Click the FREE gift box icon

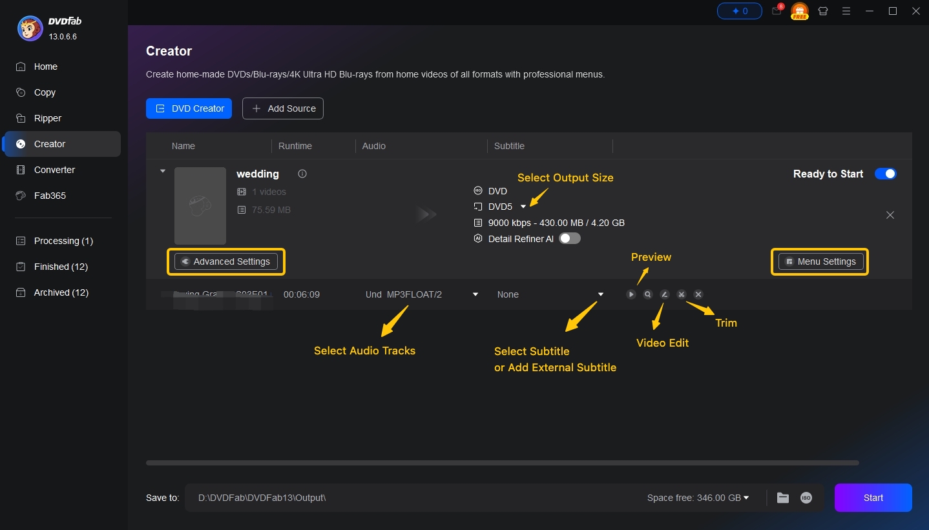800,11
